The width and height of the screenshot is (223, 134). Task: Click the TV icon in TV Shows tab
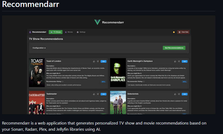point(52,32)
